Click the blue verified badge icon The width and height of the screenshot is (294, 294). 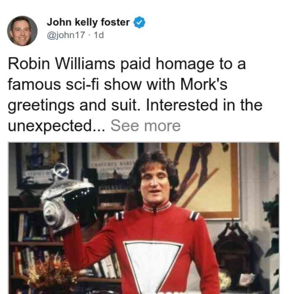[139, 22]
